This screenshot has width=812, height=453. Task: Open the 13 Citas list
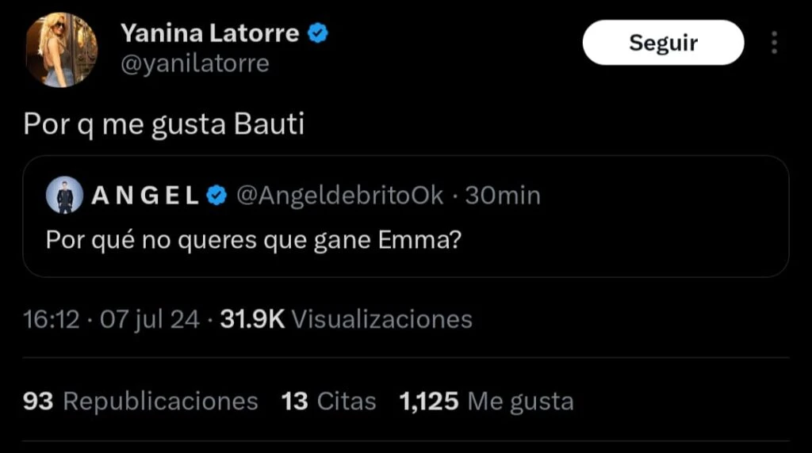point(328,402)
